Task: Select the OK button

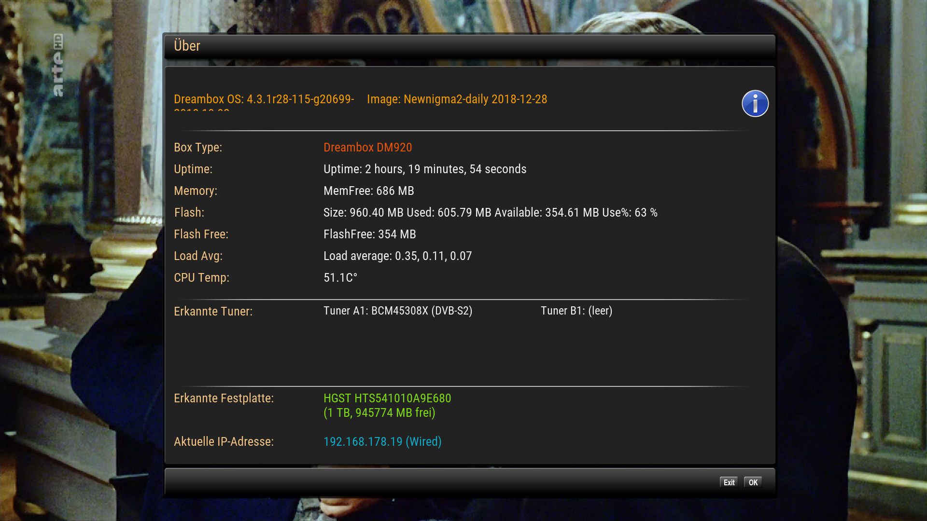Action: pos(753,482)
